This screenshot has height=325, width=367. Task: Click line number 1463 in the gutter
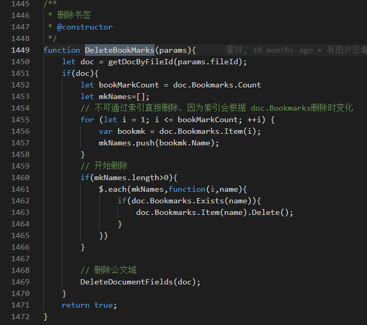[x=21, y=212]
